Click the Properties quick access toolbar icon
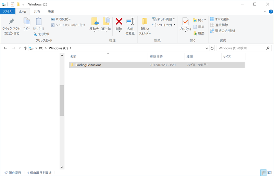This screenshot has width=274, height=176. point(12,4)
